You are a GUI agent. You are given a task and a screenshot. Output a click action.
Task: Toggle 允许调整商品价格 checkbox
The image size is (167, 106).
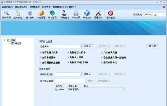(x=40, y=63)
